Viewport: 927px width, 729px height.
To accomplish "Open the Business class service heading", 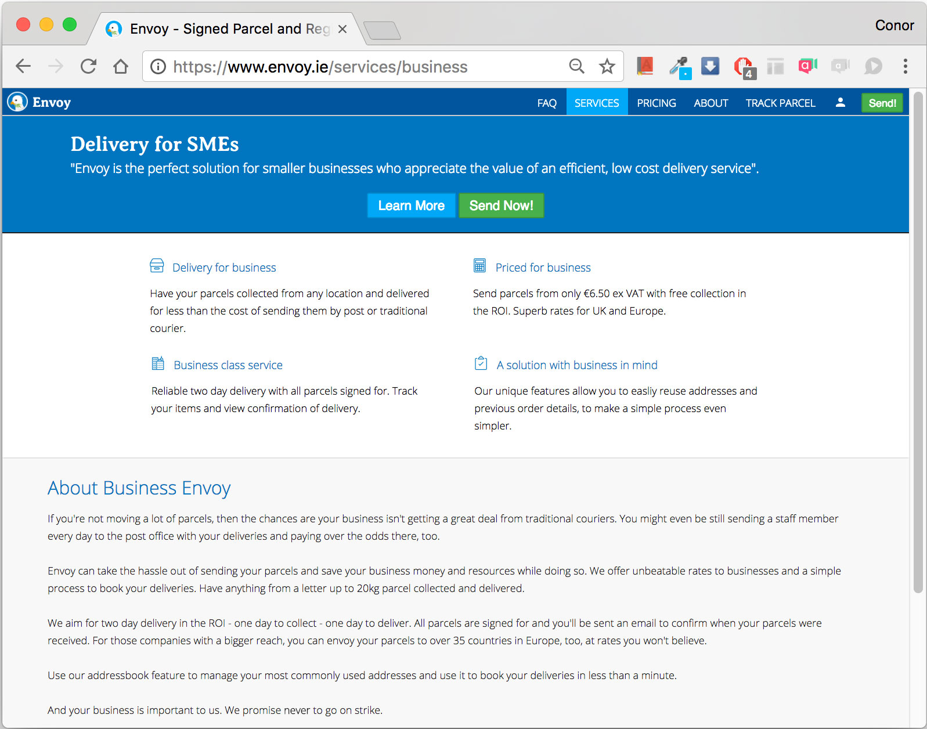I will [x=228, y=365].
